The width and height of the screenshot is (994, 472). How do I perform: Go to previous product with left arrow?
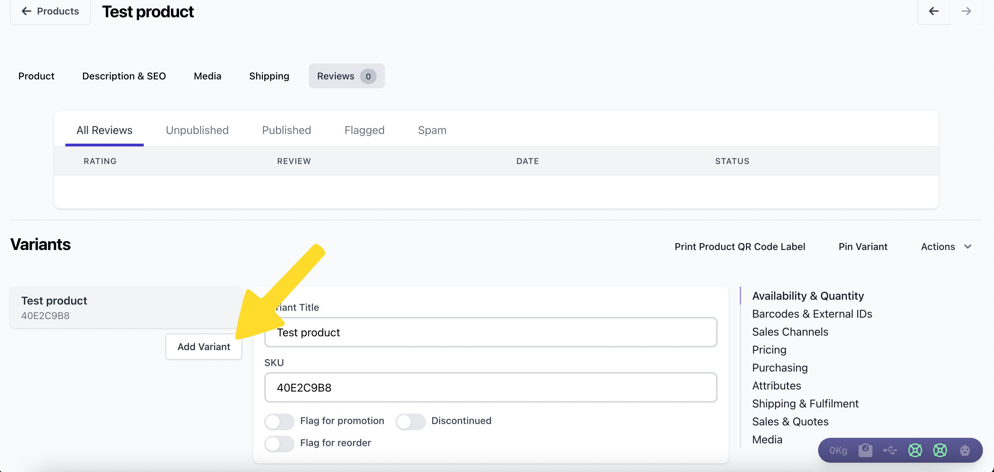pyautogui.click(x=934, y=11)
